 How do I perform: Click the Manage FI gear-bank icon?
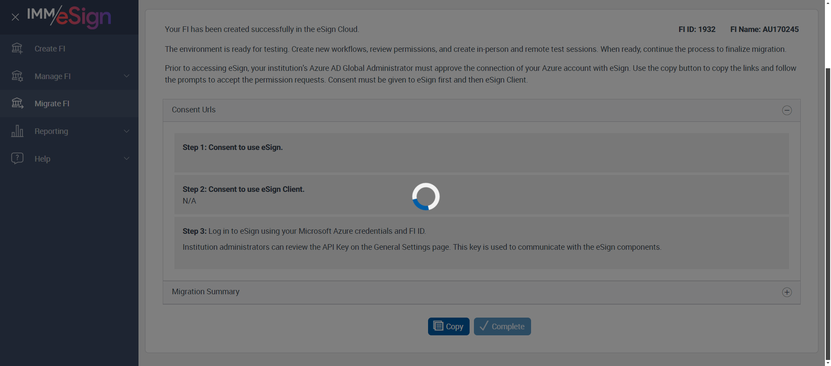(x=17, y=76)
